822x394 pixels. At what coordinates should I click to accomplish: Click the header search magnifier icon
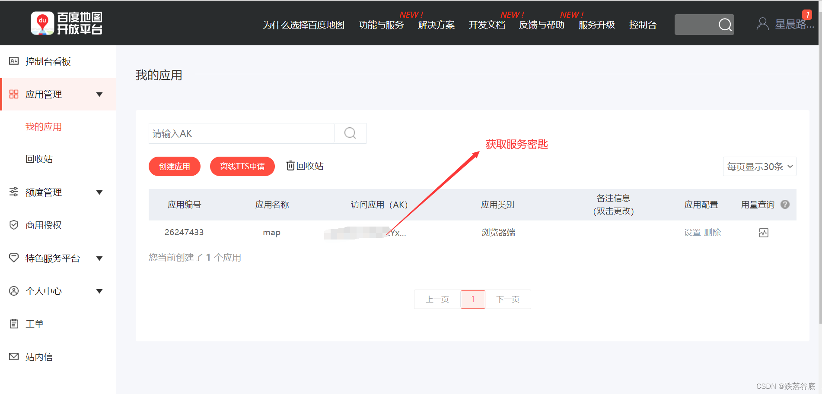[x=725, y=25]
